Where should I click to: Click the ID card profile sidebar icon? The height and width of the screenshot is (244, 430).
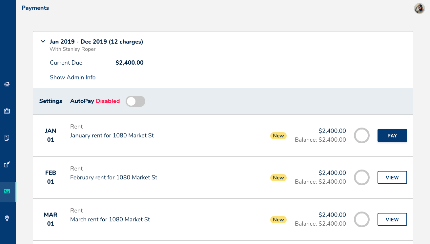point(7,111)
